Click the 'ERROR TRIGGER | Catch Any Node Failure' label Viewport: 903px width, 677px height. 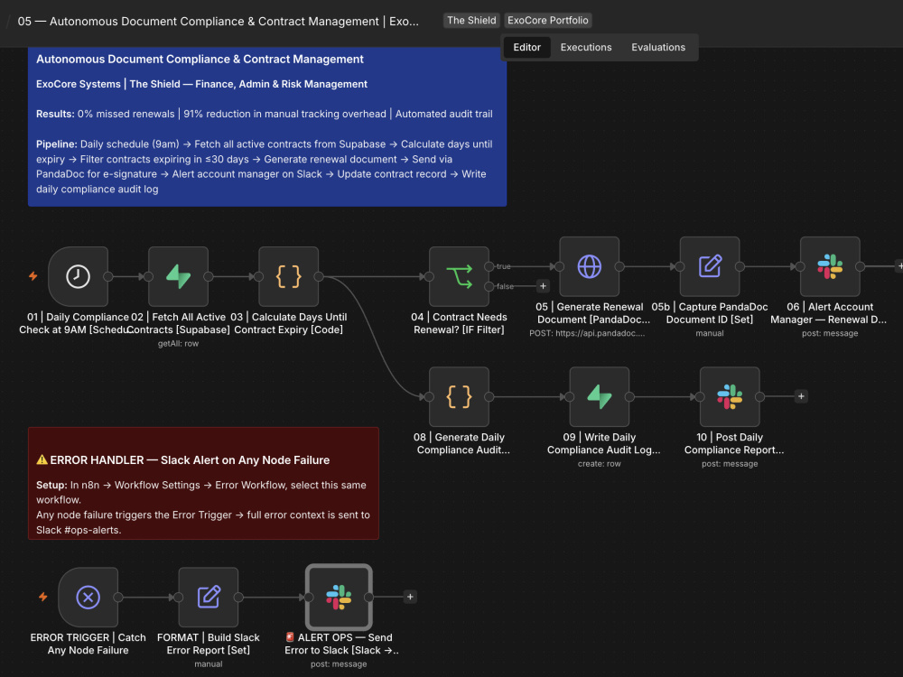[88, 645]
